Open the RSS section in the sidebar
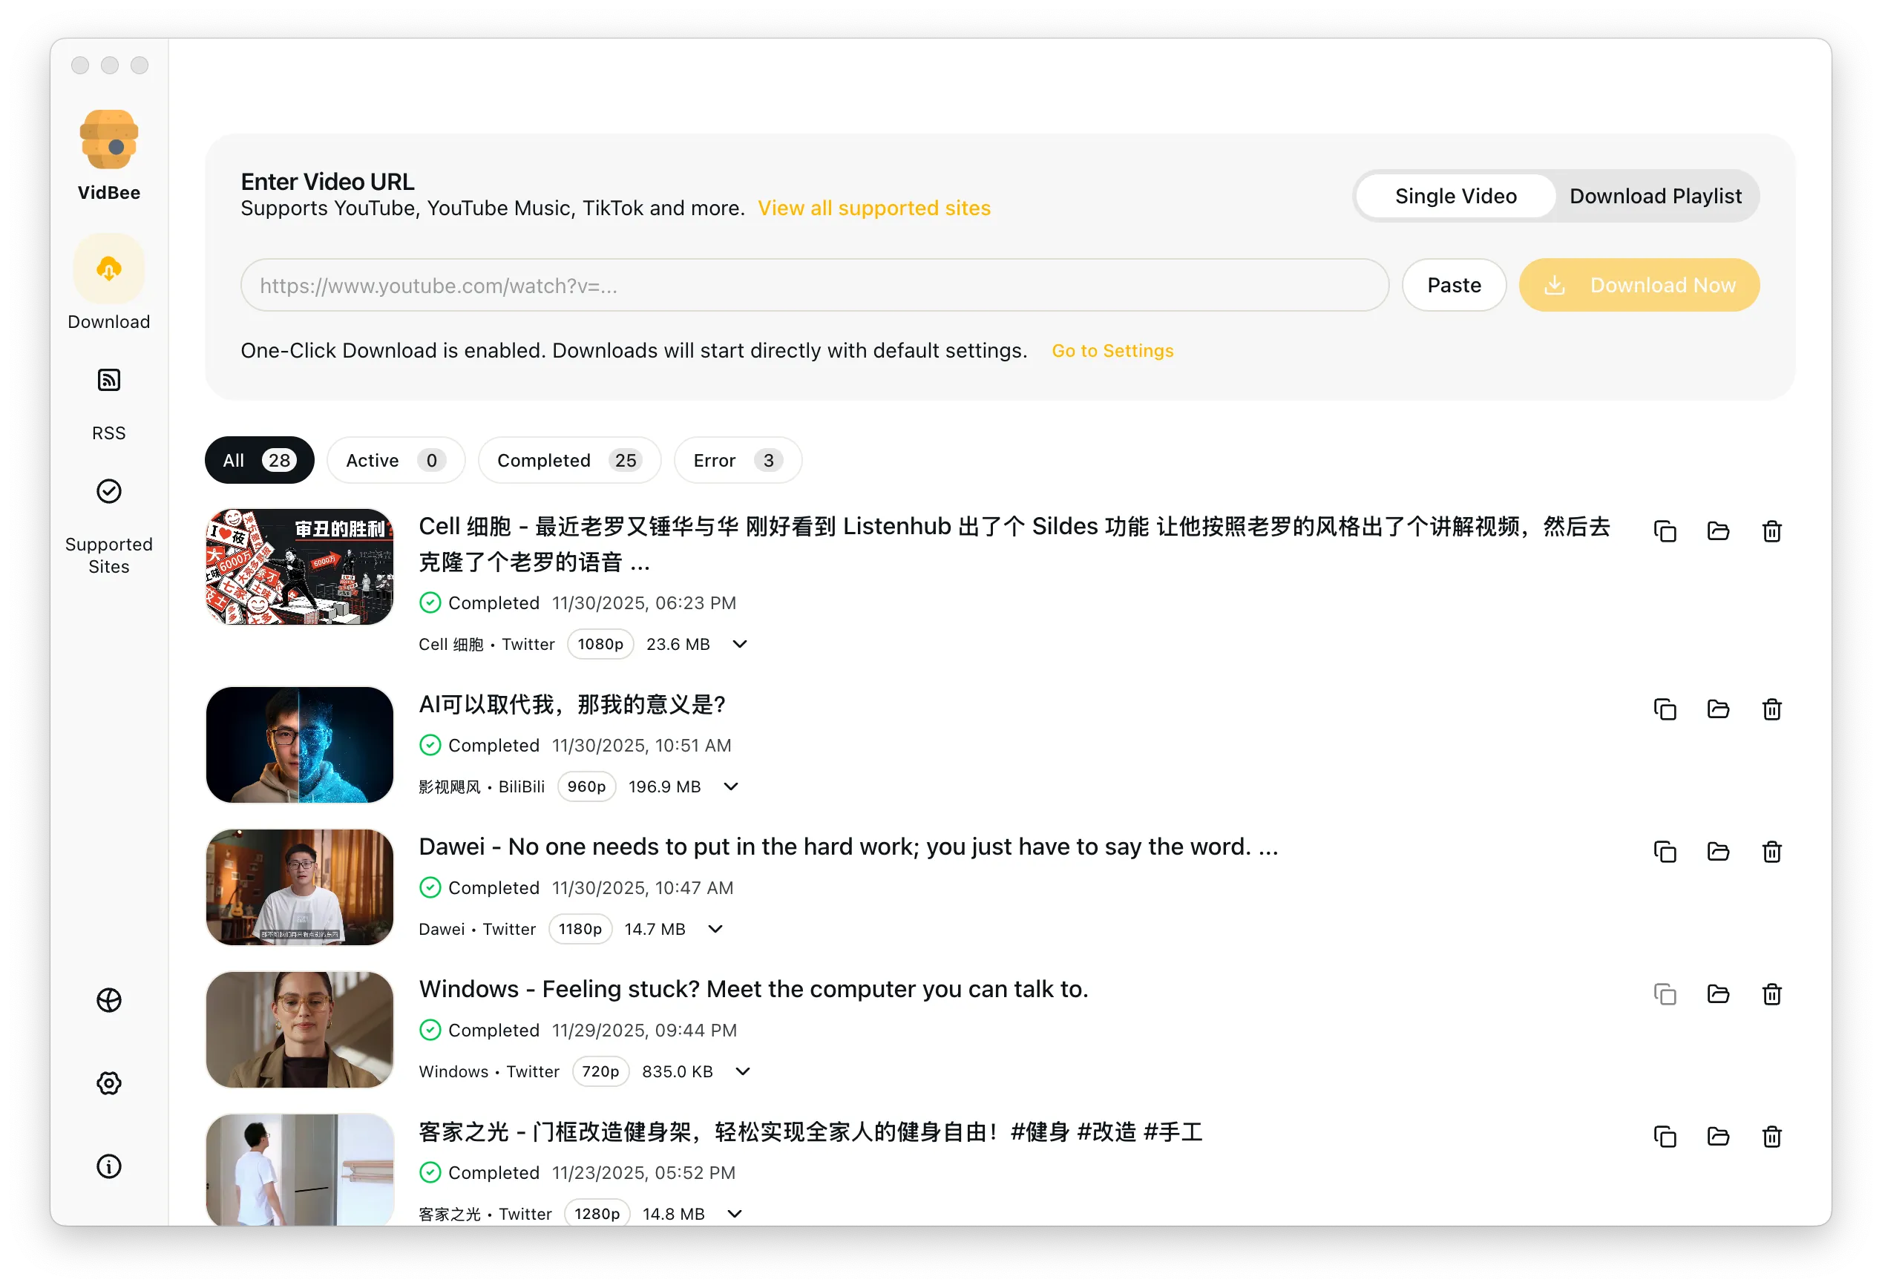1882x1288 pixels. point(108,380)
